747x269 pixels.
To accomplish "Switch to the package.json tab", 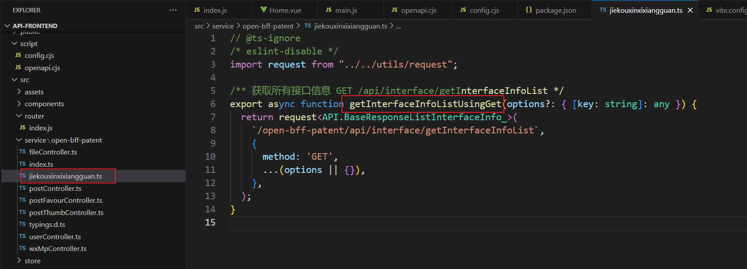I will tap(556, 10).
